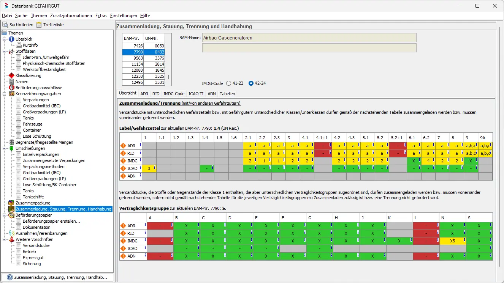Viewport: 504px width, 283px height.
Task: Collapse the Stoffdaten tree node
Action: coord(5,51)
